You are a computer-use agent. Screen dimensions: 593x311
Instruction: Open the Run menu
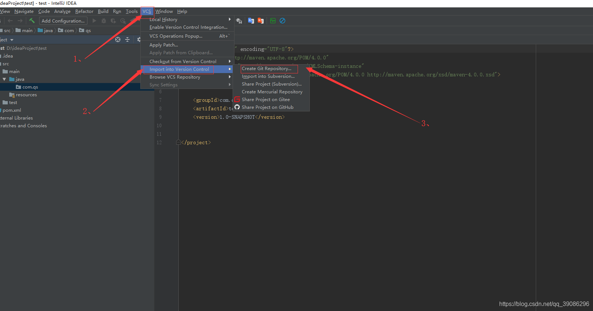click(117, 11)
